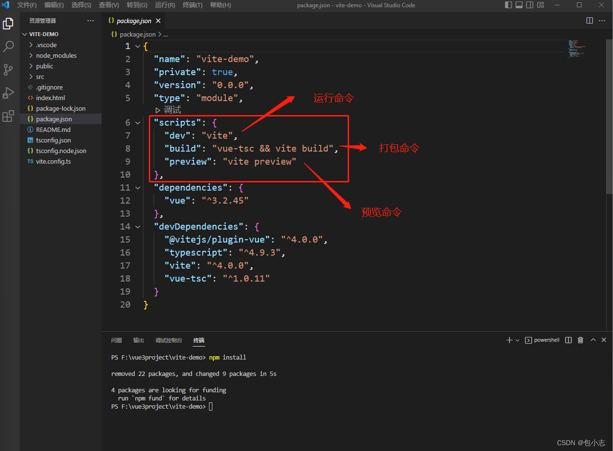Open the 资源管理器 more actions ellipsis
The height and width of the screenshot is (451, 613).
click(x=91, y=21)
